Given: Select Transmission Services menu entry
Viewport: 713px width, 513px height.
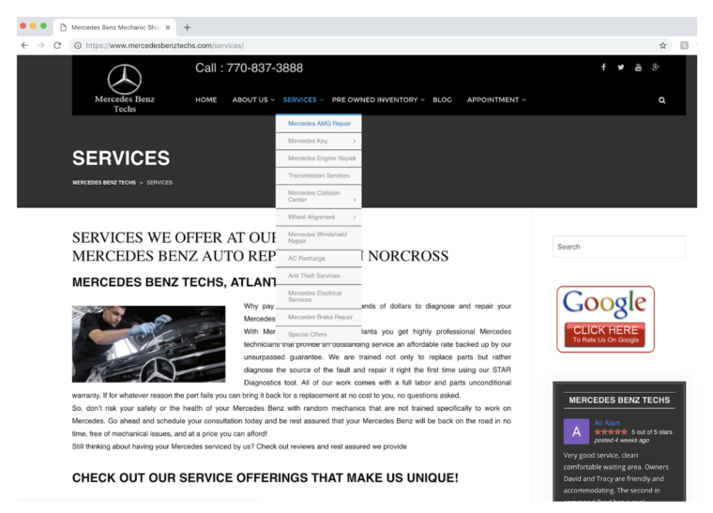Looking at the screenshot, I should click(319, 175).
